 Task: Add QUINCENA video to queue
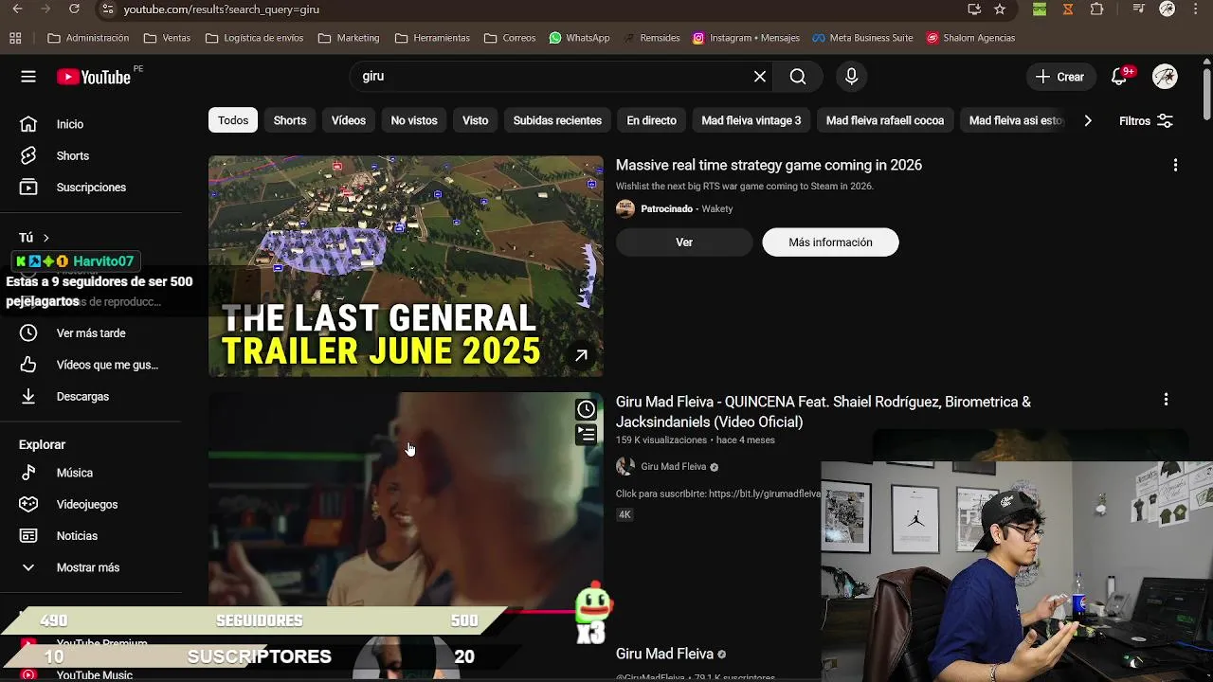587,434
